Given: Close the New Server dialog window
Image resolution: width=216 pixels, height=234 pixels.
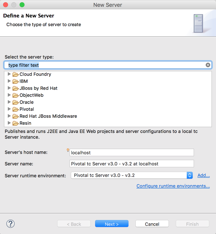Looking at the screenshot, I should 5,5.
